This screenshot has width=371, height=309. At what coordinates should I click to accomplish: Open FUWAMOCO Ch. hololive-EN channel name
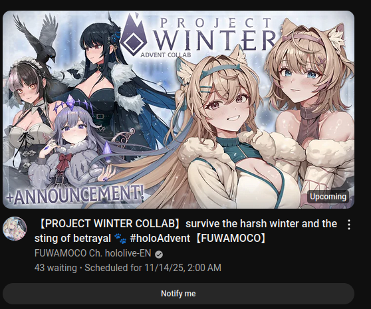click(93, 253)
